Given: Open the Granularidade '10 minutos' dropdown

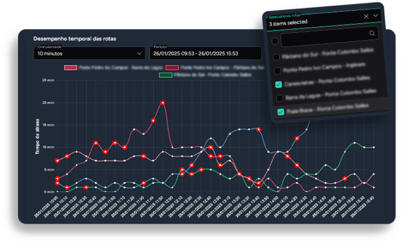Looking at the screenshot, I should pos(89,53).
